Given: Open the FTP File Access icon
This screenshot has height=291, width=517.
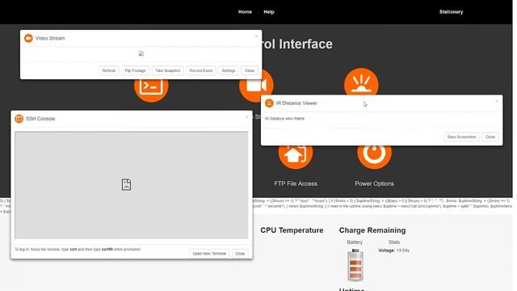Looking at the screenshot, I should pos(296,157).
